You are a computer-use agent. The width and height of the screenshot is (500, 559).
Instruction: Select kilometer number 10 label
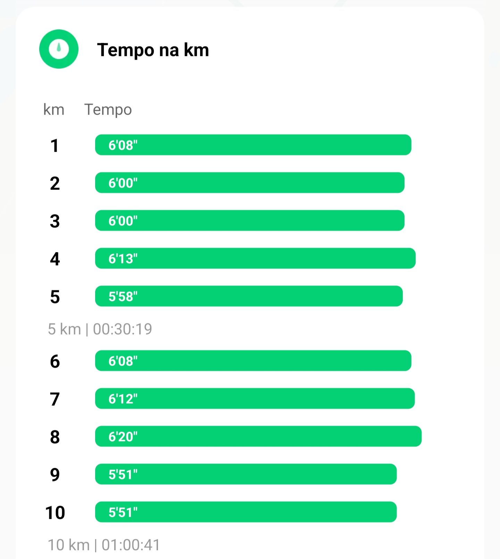point(55,513)
